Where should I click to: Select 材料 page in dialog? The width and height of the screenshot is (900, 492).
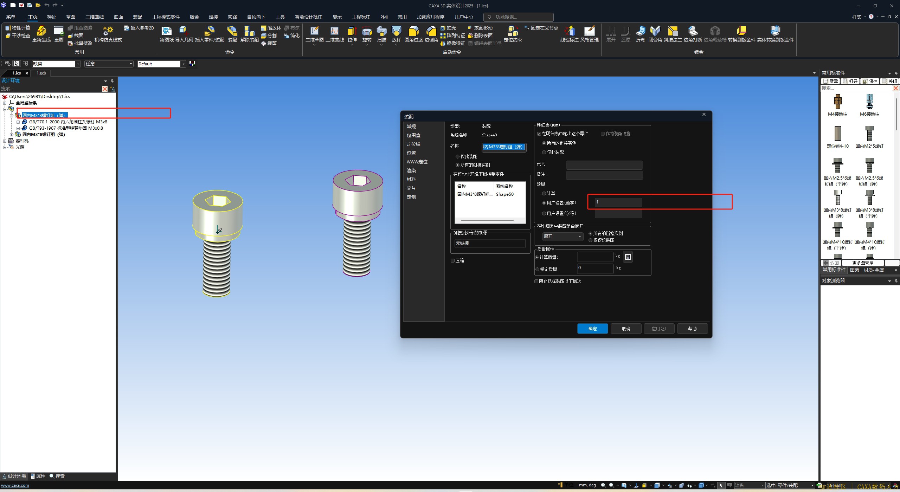pyautogui.click(x=411, y=179)
